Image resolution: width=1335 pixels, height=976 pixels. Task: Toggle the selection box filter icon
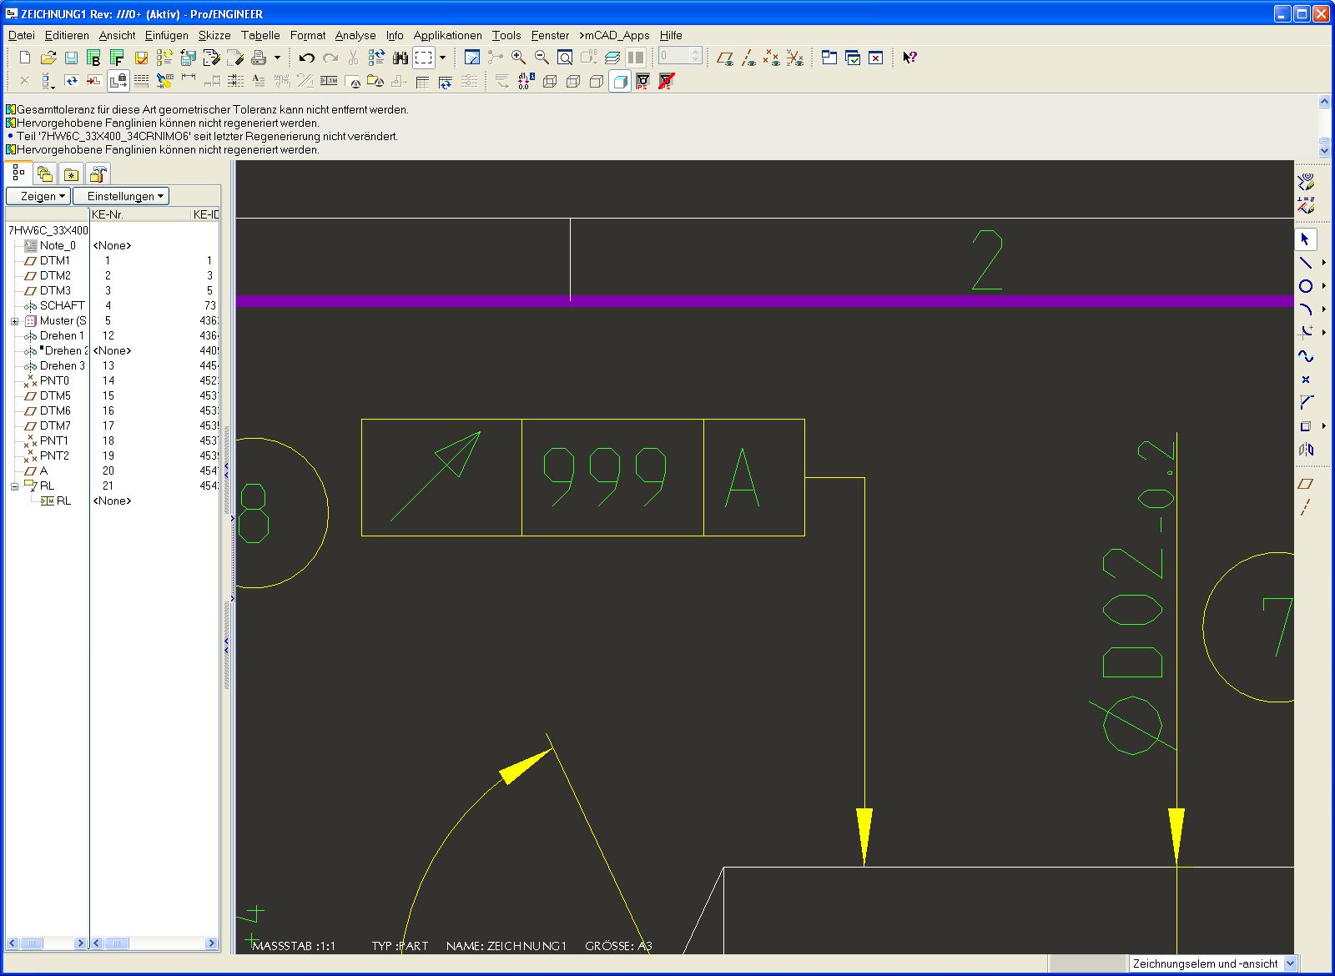click(x=424, y=58)
